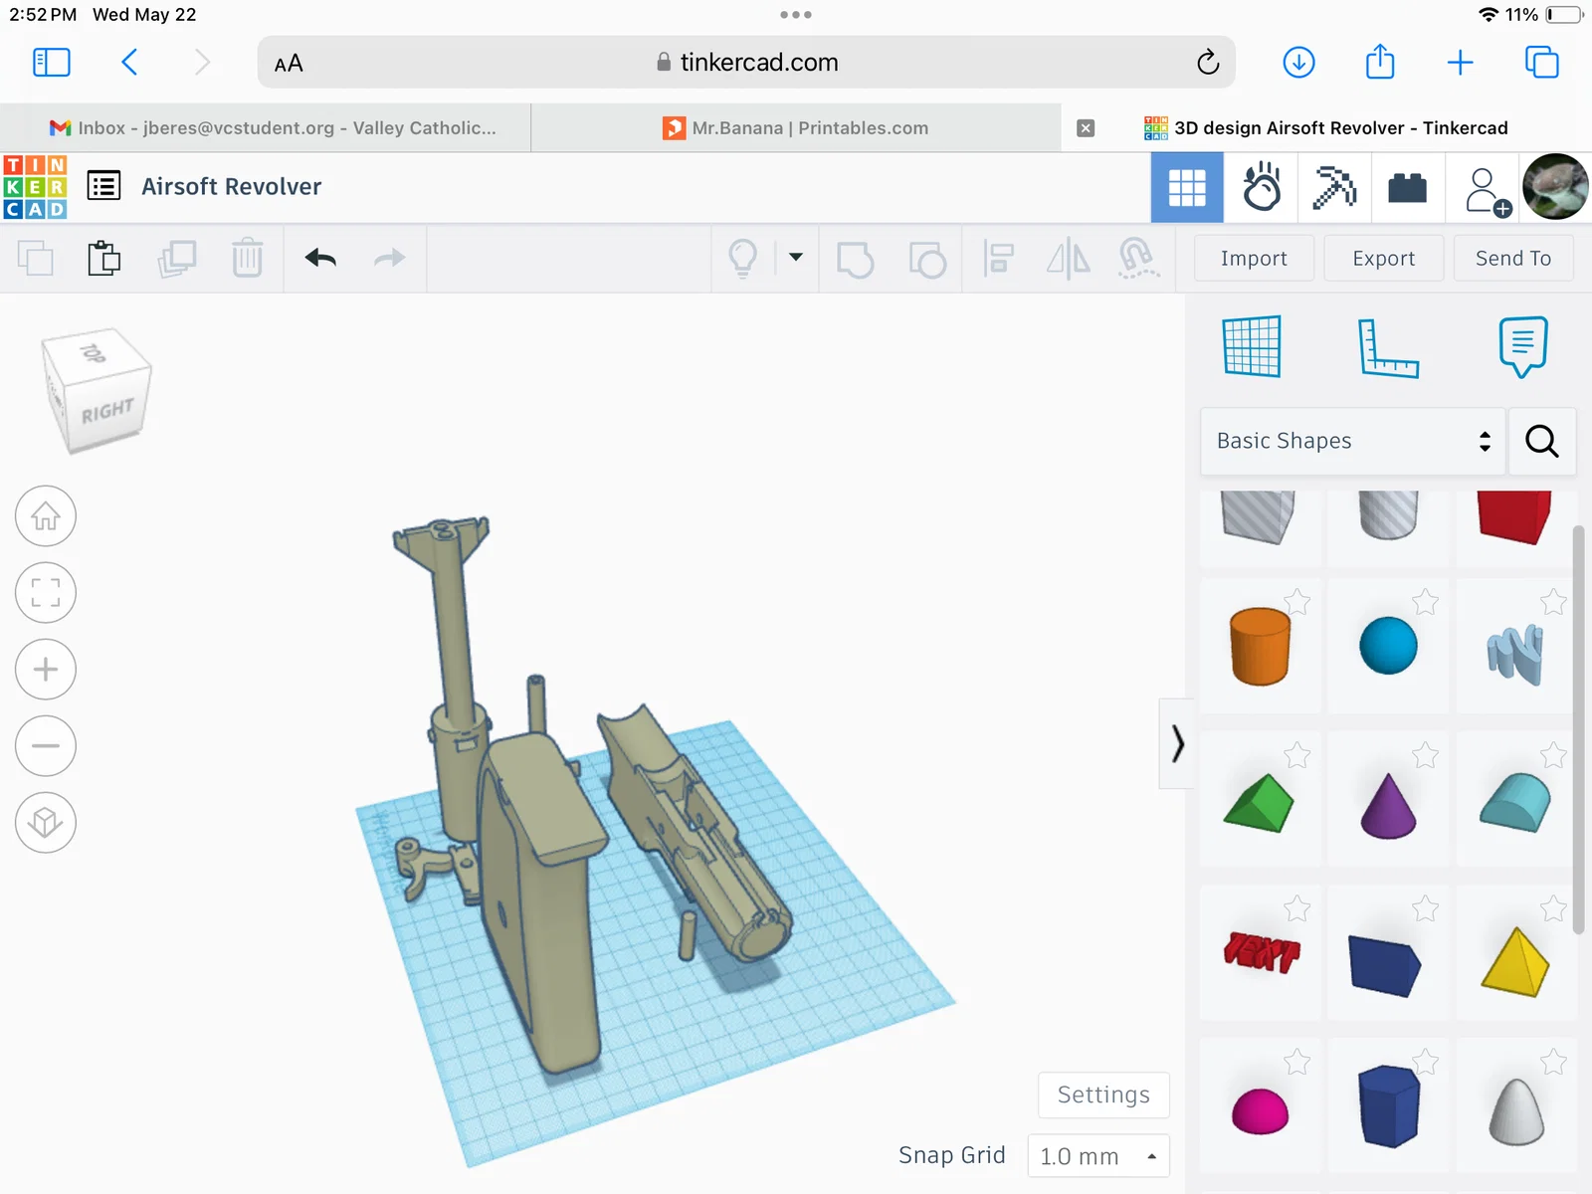The height and width of the screenshot is (1194, 1592).
Task: Zoom in on the workplane
Action: coord(46,670)
